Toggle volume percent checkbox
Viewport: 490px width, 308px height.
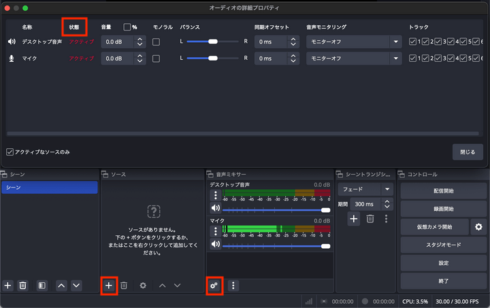(127, 27)
